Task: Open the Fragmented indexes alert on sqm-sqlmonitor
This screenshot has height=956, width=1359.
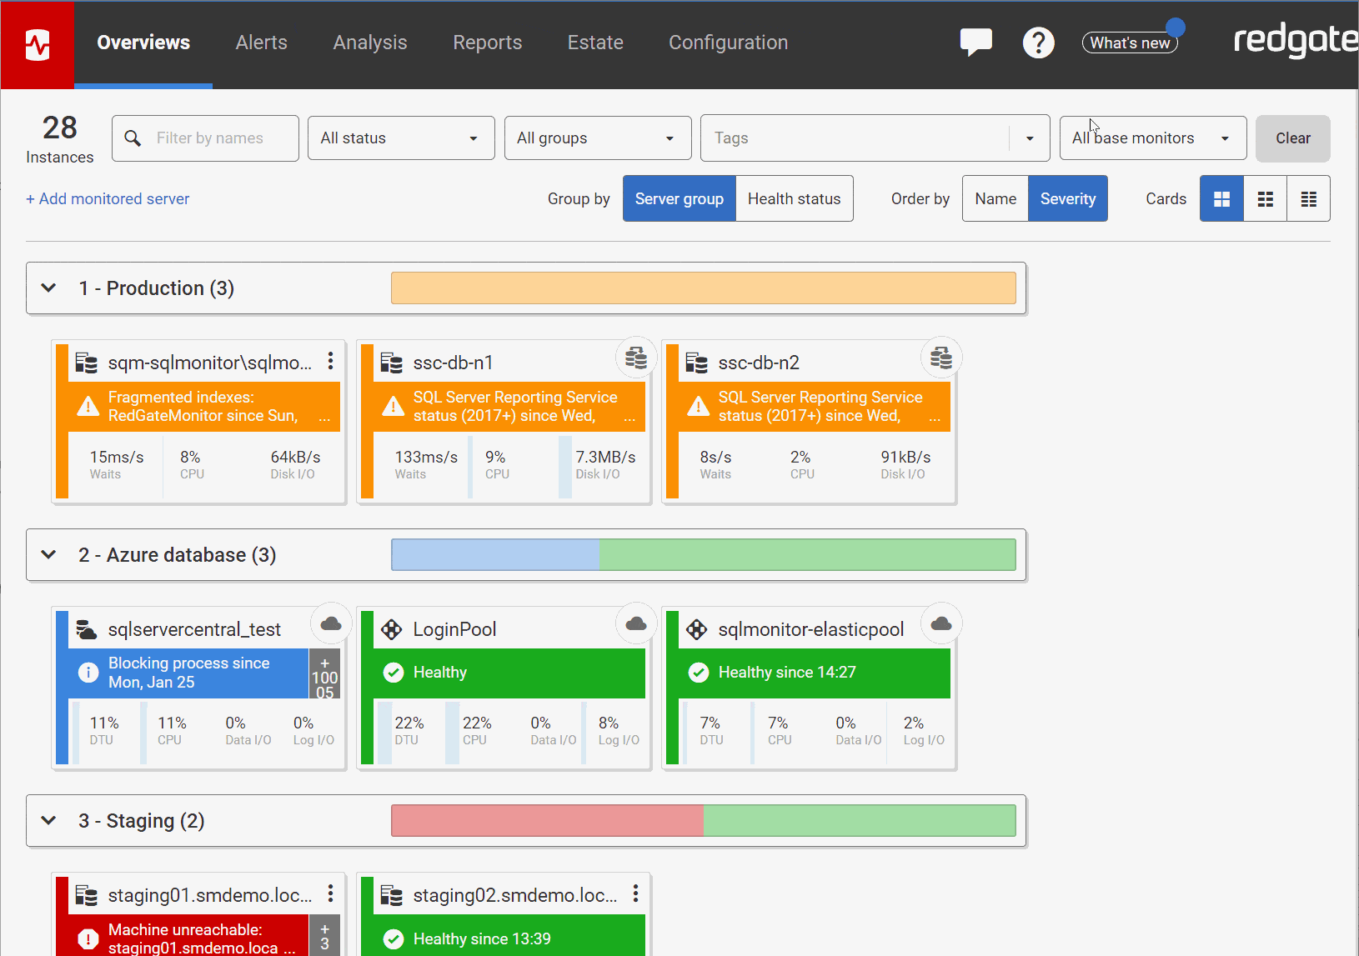Action: 203,407
